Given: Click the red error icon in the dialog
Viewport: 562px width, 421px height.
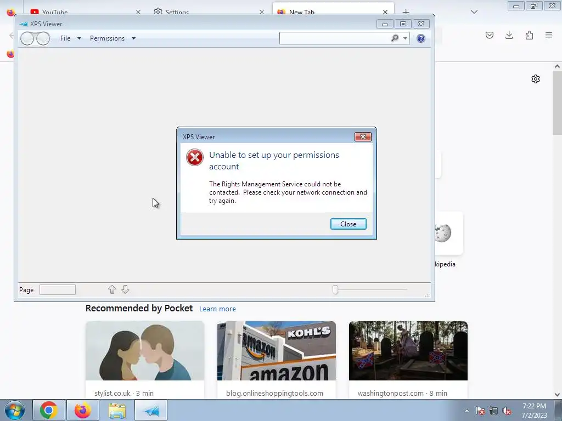Looking at the screenshot, I should point(195,157).
